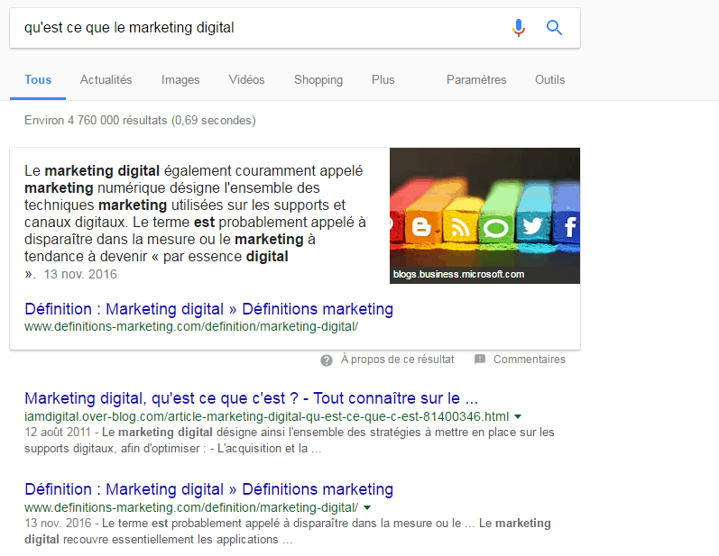Click featured snippet green definitions-marketing.com URL

(191, 327)
